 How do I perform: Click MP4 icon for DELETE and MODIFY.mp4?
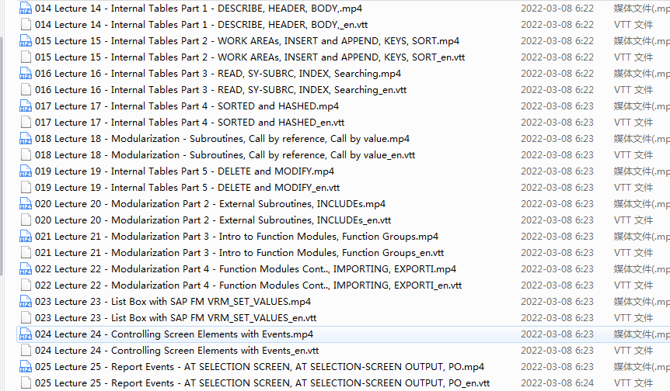click(26, 171)
